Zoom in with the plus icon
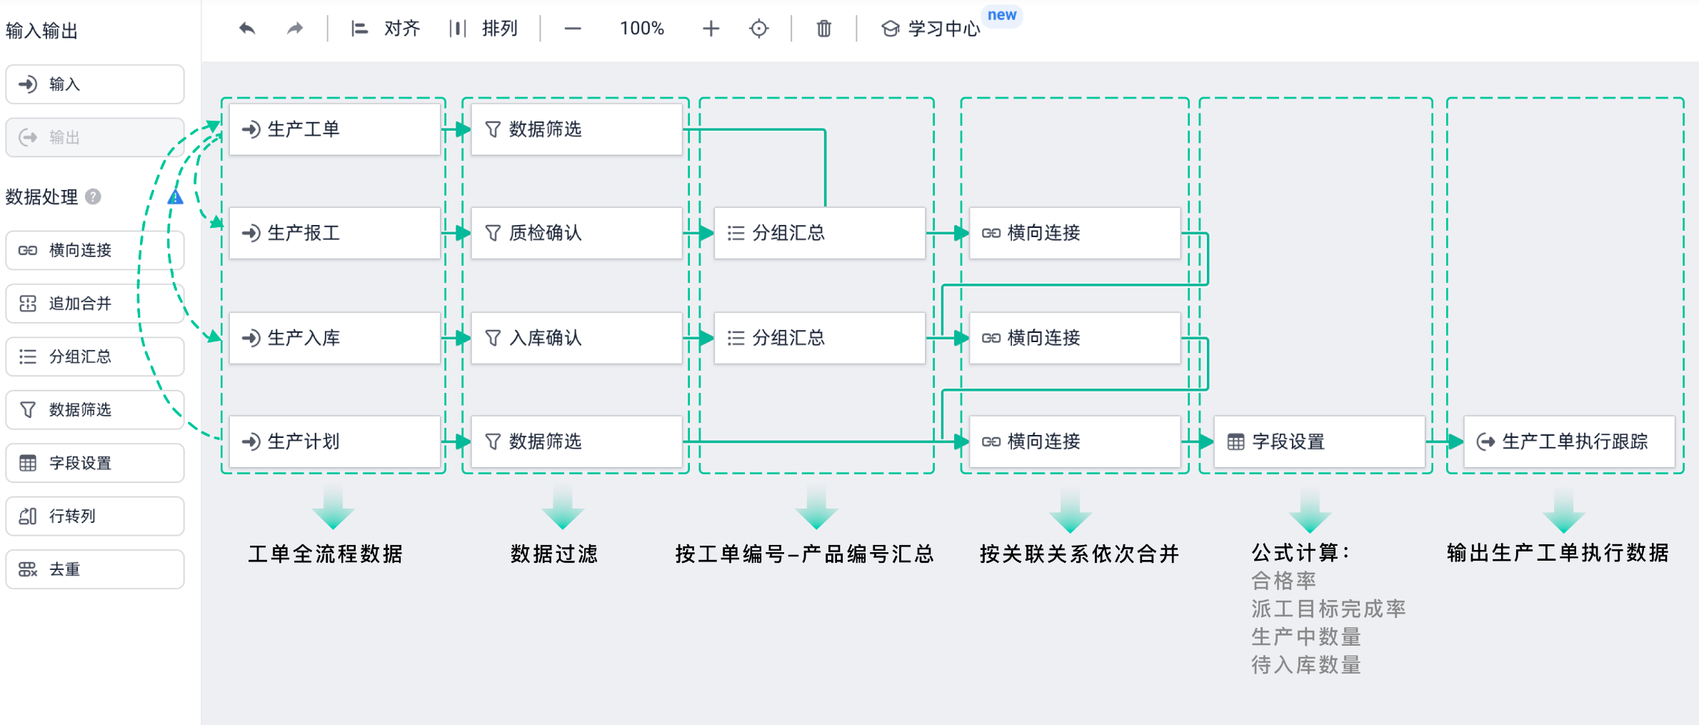The image size is (1699, 725). (x=711, y=29)
